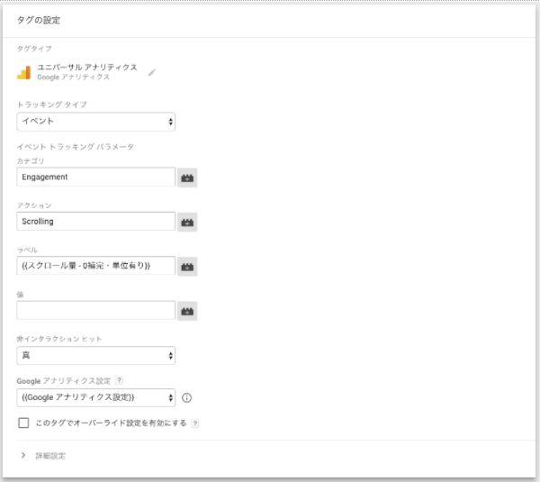The image size is (540, 482).
Task: Click help icon next to override checkbox label
Action: (x=195, y=423)
